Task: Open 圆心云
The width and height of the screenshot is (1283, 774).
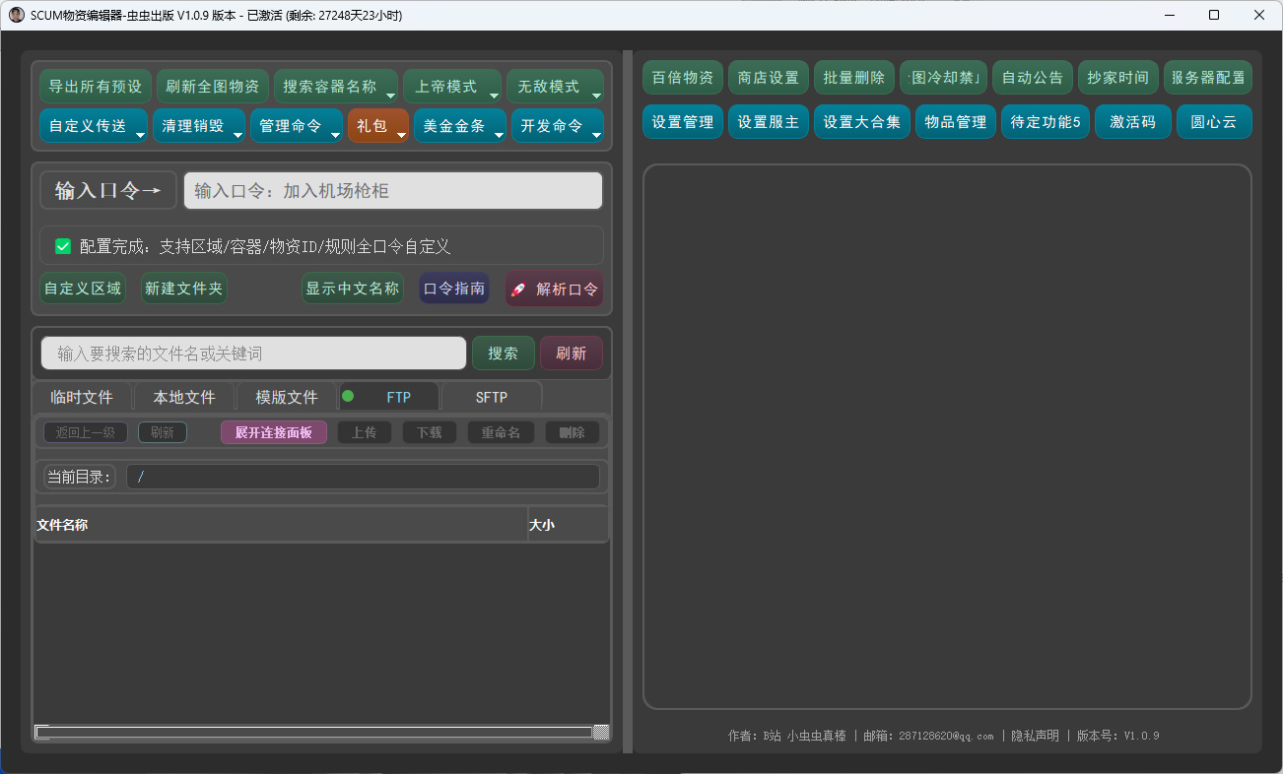Action: (1214, 122)
